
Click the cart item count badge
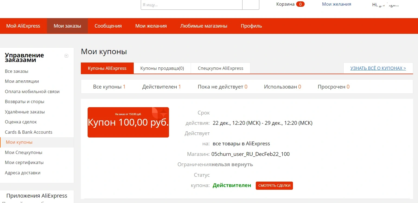(x=300, y=4)
